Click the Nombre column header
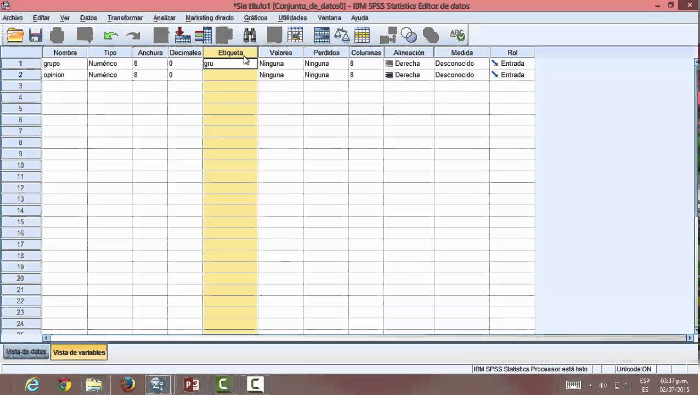 point(65,53)
